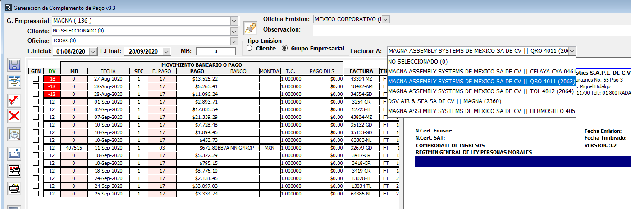Choose DSV AIR & SEA MAGNA (2360) option
The height and width of the screenshot is (209, 631).
pos(481,101)
